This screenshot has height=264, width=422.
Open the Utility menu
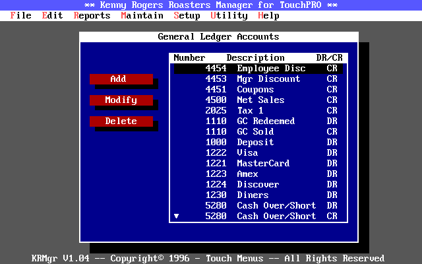229,16
